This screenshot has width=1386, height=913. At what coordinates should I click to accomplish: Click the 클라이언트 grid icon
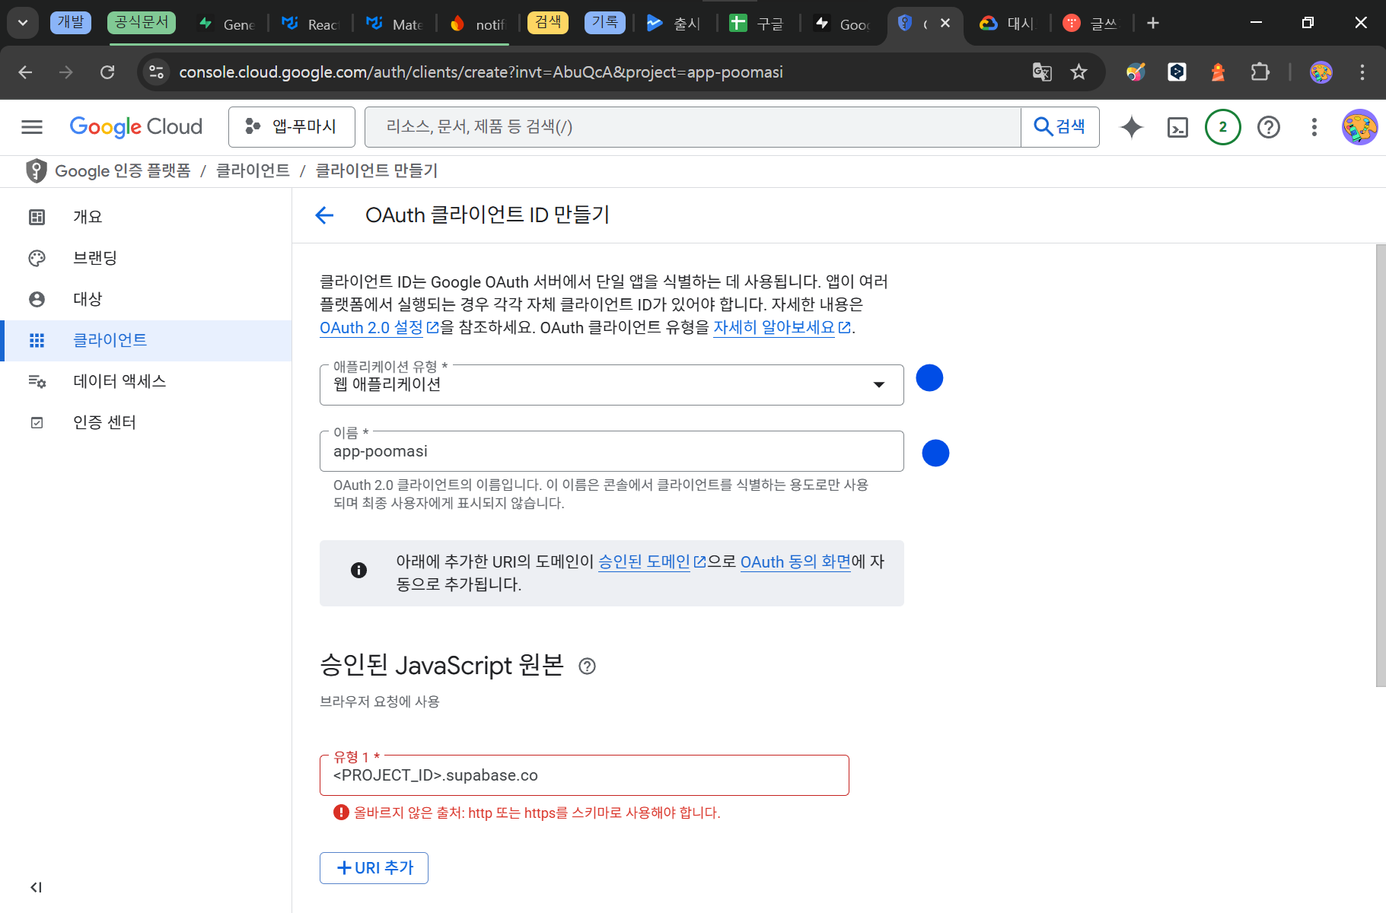click(37, 340)
